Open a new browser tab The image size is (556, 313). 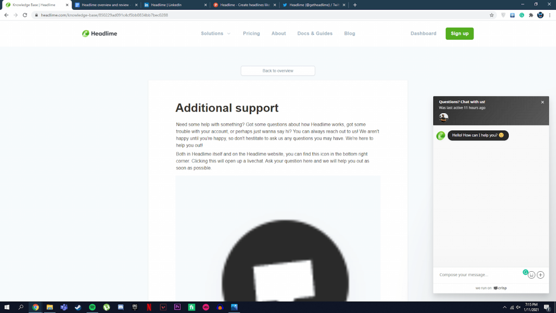355,5
